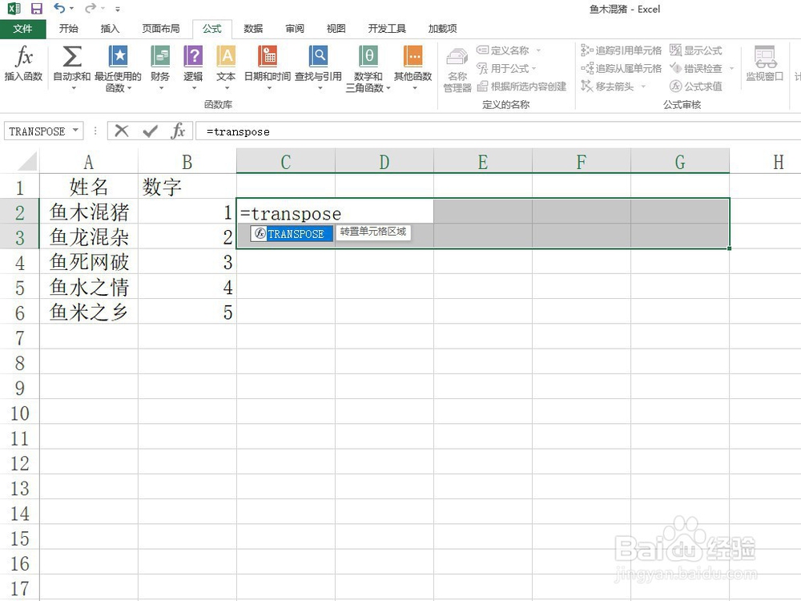This screenshot has height=601, width=801.
Task: Open the Logical functions question-mark icon
Action: coord(193,56)
